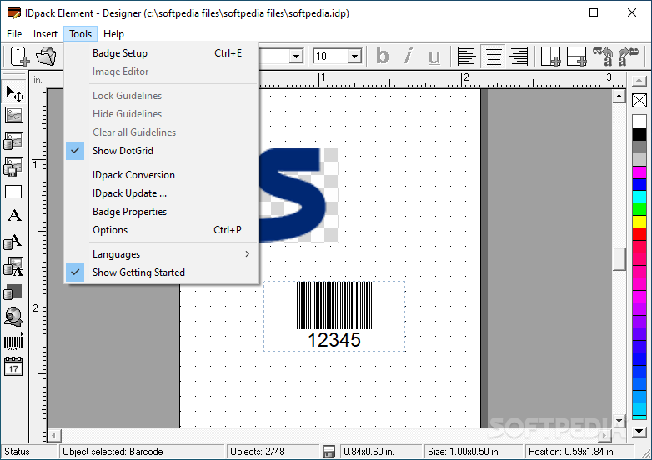
Task: Click the Image Editor menu entry
Action: (162, 72)
